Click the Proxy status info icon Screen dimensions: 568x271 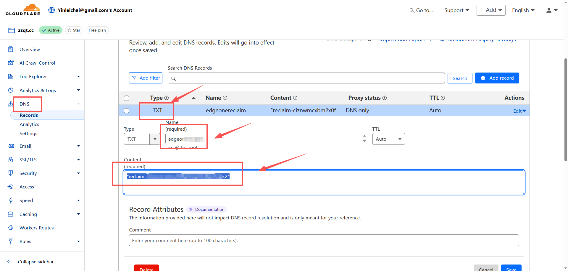coord(385,98)
